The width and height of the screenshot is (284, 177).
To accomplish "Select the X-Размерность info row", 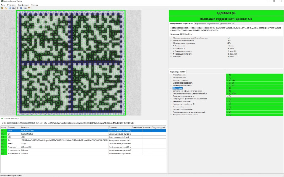I will (x=226, y=46).
